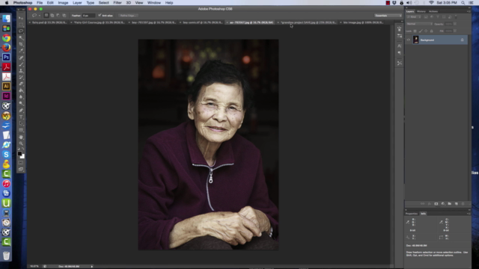The image size is (479, 269).
Task: Select the Healing Brush tool
Action: pos(21,58)
